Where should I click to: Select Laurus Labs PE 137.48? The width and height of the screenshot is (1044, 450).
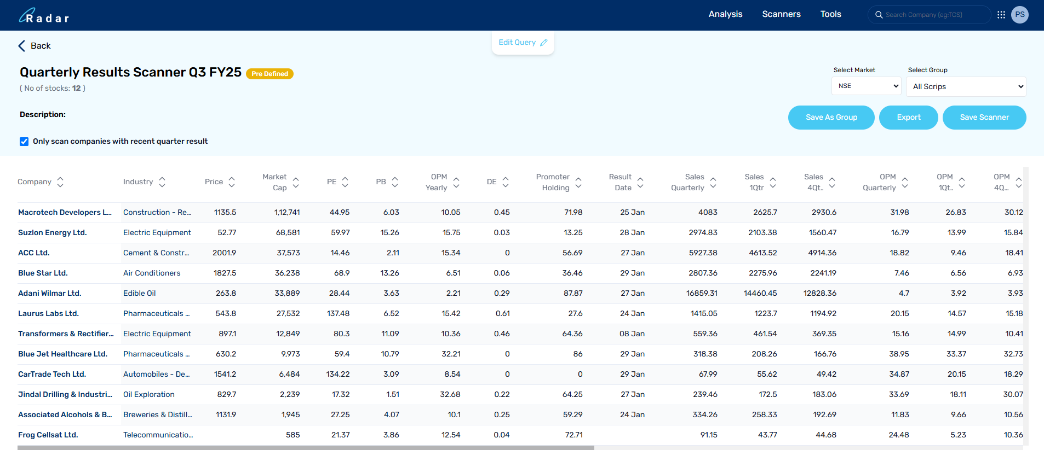(338, 314)
